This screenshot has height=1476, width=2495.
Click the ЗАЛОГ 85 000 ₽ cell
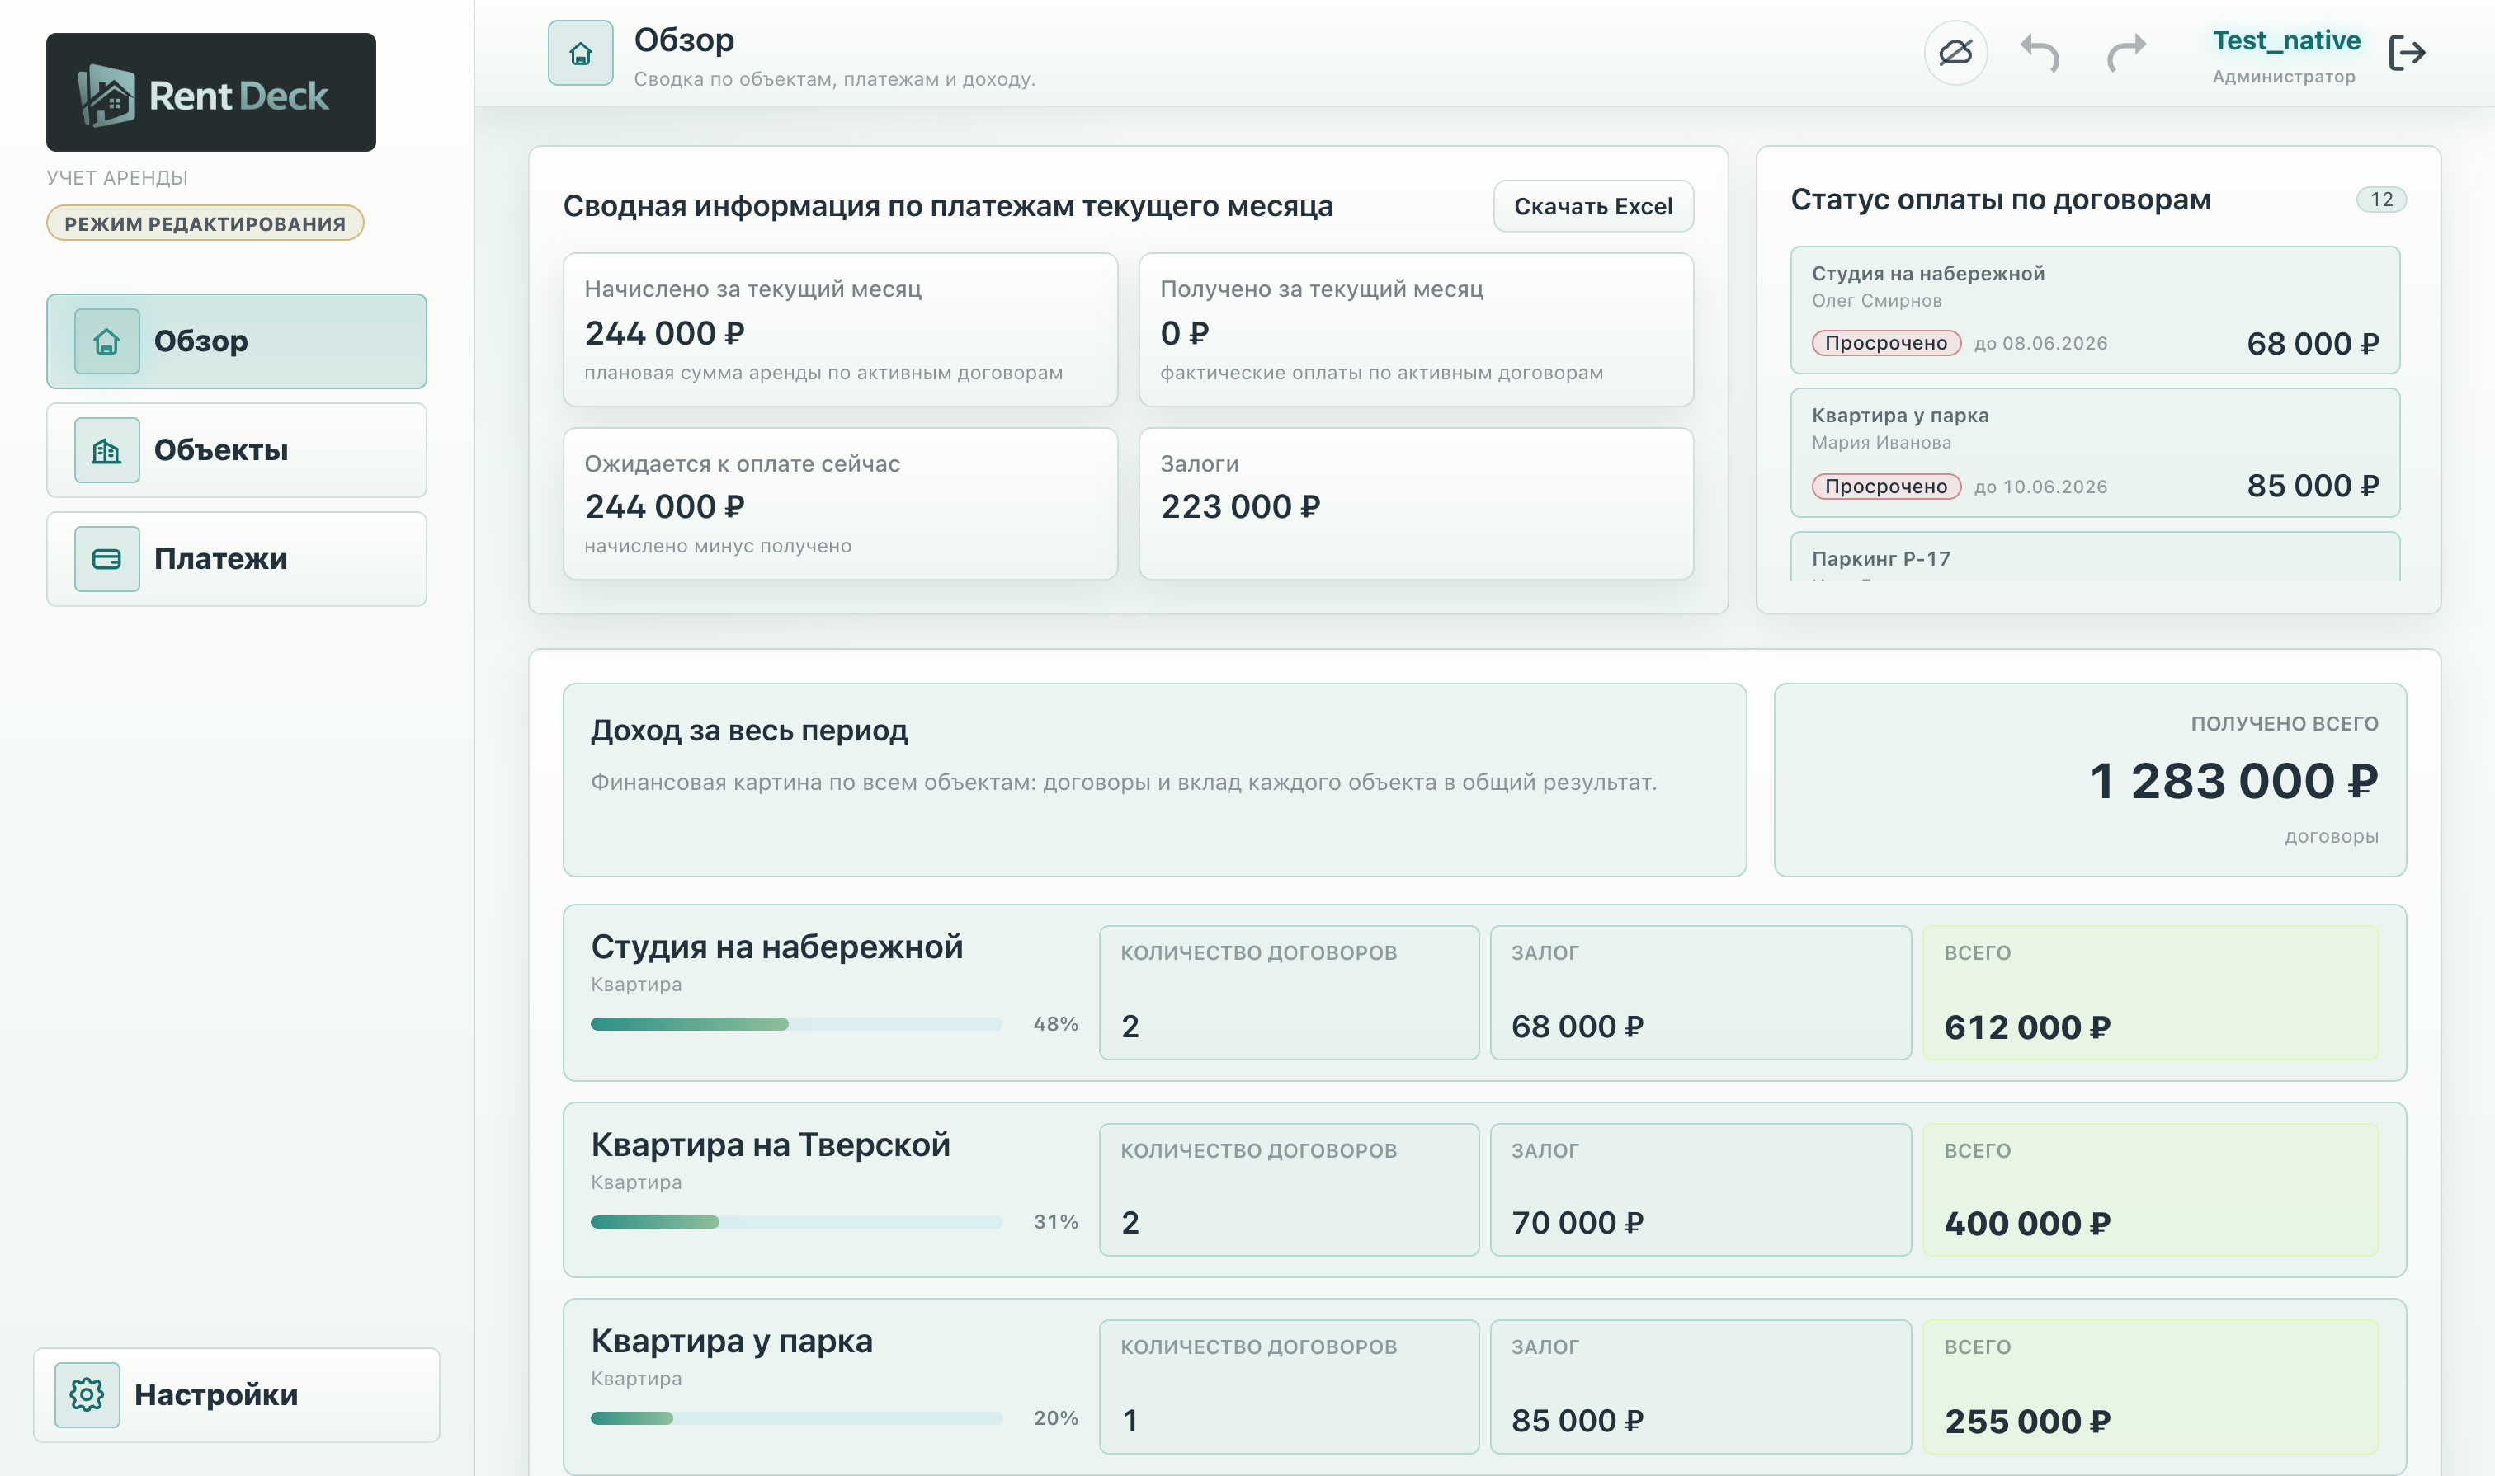[x=1700, y=1386]
